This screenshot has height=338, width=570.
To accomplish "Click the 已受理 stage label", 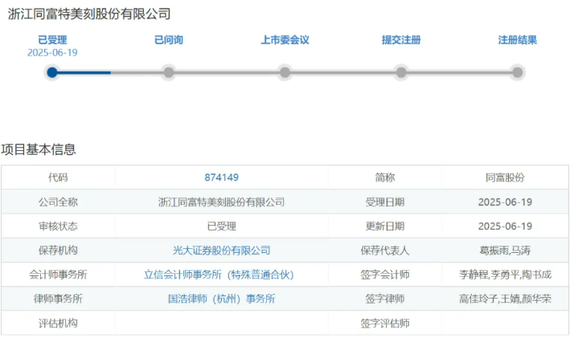I will (52, 40).
